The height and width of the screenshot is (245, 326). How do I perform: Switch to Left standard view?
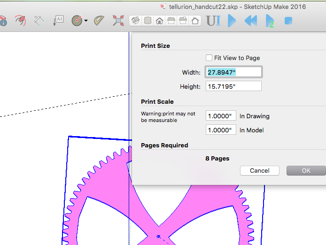(x=195, y=21)
